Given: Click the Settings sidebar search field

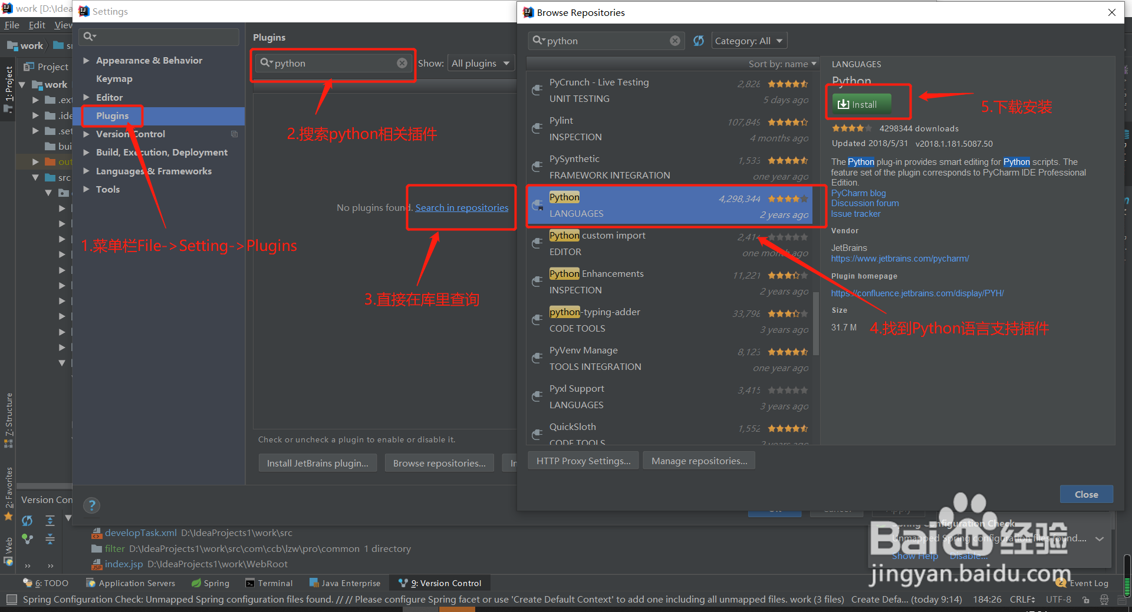Looking at the screenshot, I should click(x=159, y=37).
